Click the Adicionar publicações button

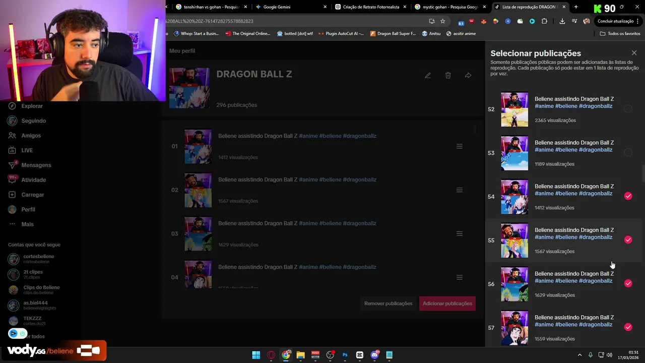(447, 304)
